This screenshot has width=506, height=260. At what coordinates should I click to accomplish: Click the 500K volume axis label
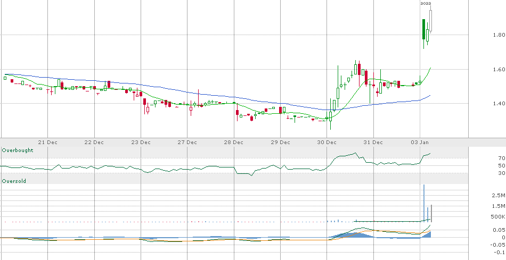click(499, 216)
